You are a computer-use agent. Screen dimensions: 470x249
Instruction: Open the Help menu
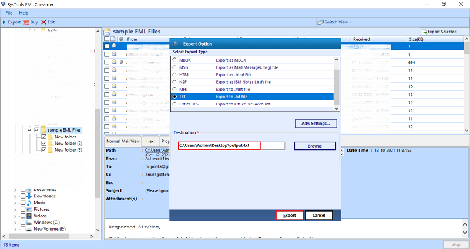click(x=23, y=13)
